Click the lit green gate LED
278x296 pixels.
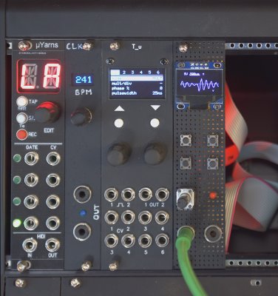17,223
